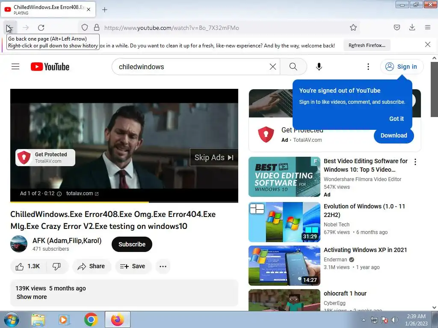Save video to a playlist
Viewport: 438px width, 328px height.
133,266
